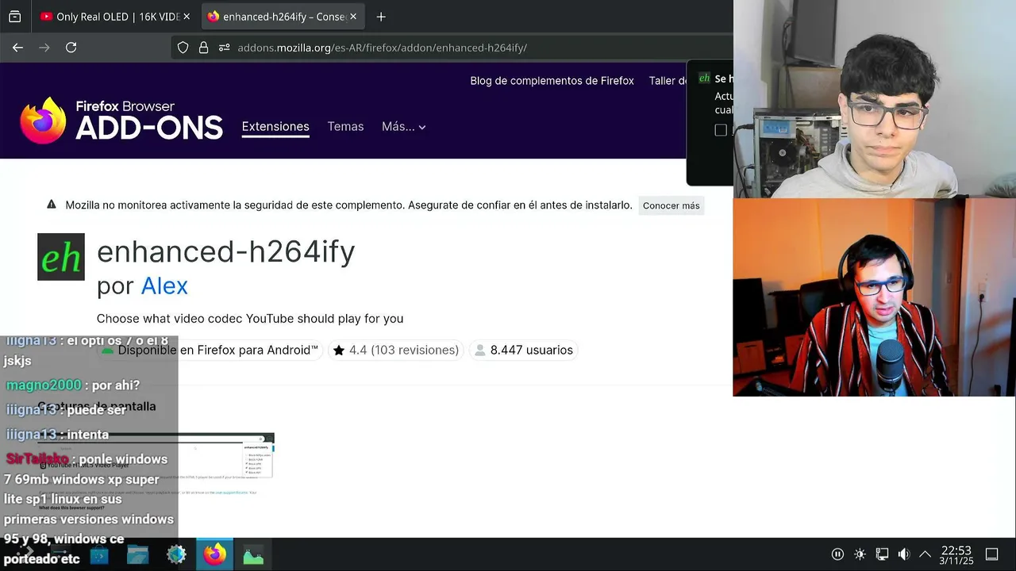Viewport: 1016px width, 571px height.
Task: Open display configuration tray icon
Action: point(882,554)
